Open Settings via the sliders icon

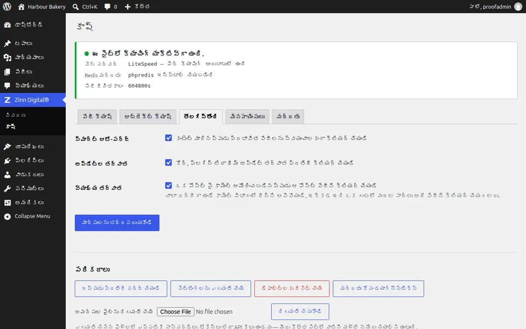coord(7,202)
